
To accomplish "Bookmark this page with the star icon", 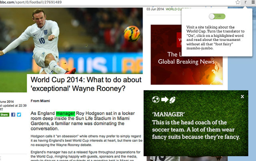I will 238,2.
